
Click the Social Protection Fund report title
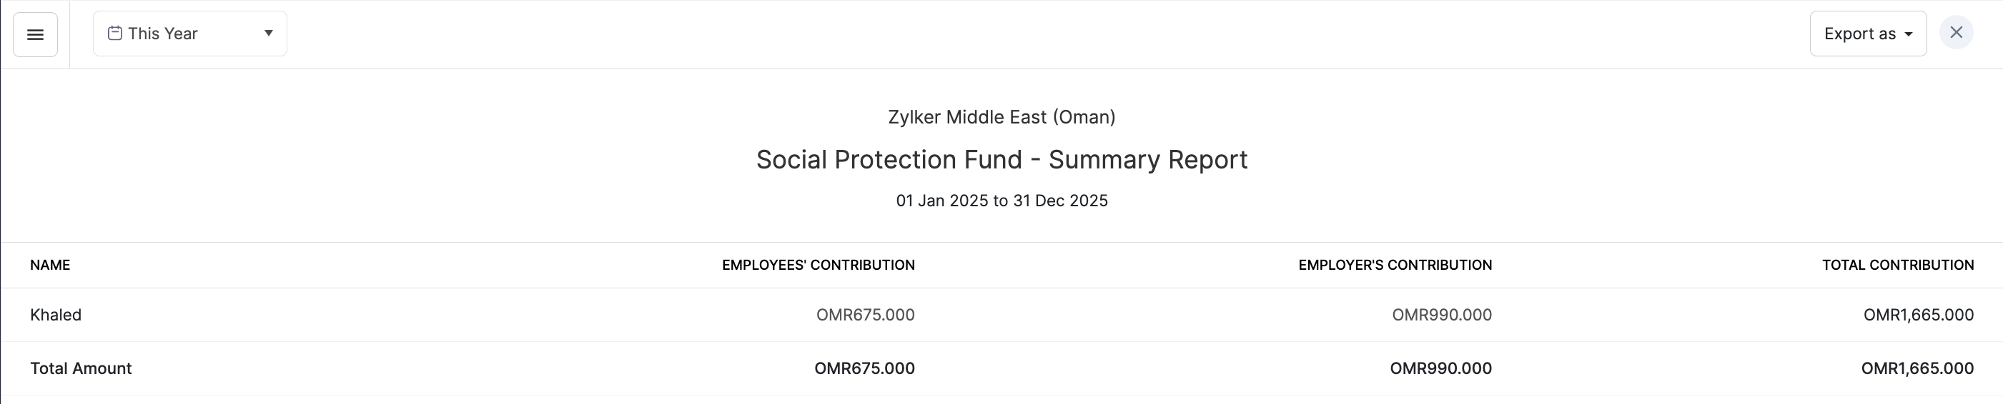[x=1001, y=159]
